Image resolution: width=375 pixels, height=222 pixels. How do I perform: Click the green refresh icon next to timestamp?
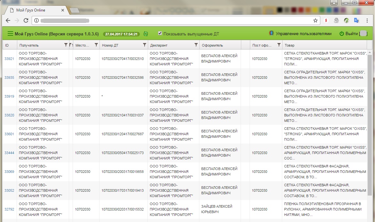(146, 34)
